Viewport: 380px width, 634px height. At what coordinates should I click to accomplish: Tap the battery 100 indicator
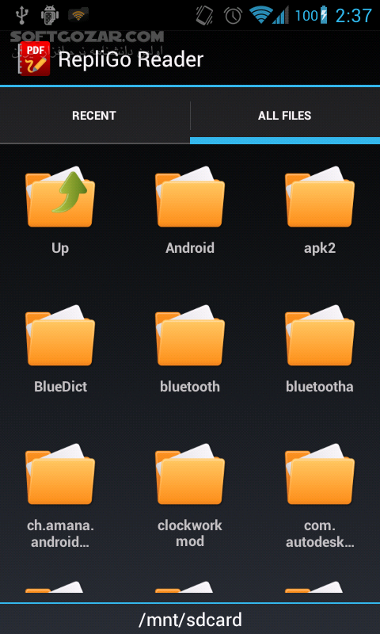click(312, 15)
